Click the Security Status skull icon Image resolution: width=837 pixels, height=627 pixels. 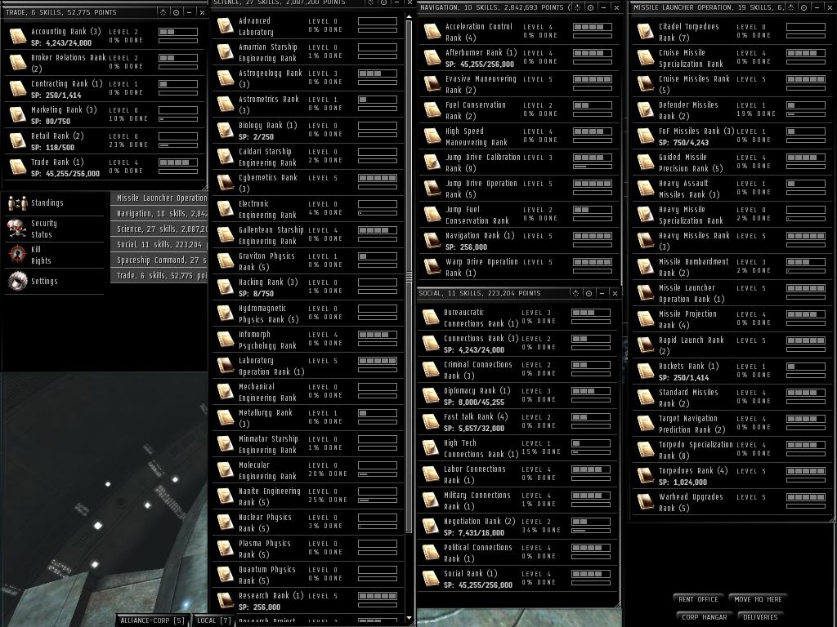(x=18, y=229)
